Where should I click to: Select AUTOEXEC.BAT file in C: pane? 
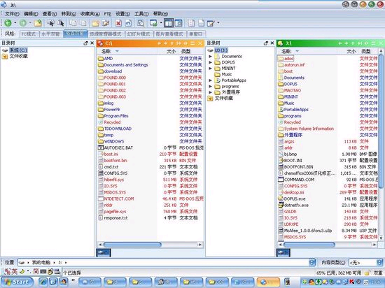[118, 147]
